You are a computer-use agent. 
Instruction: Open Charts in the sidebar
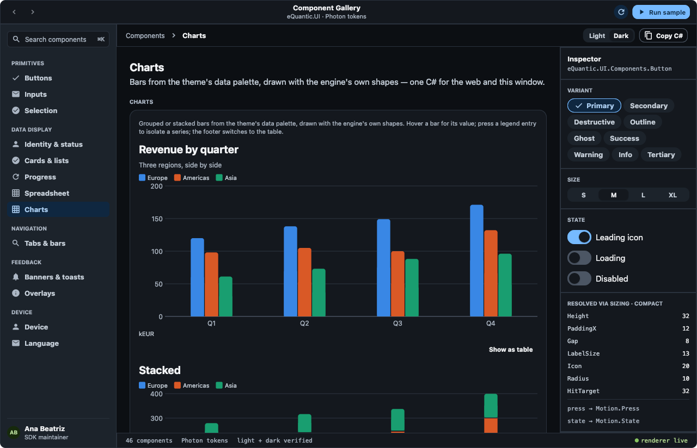(59, 209)
